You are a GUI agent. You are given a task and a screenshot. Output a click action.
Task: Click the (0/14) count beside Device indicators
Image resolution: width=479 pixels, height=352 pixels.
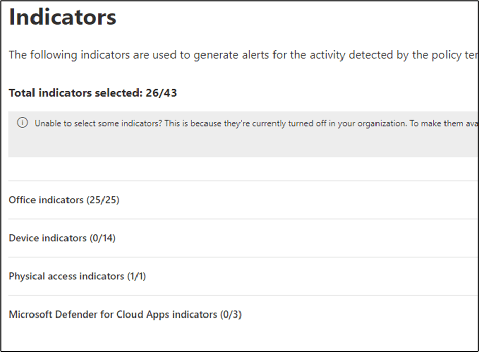102,238
